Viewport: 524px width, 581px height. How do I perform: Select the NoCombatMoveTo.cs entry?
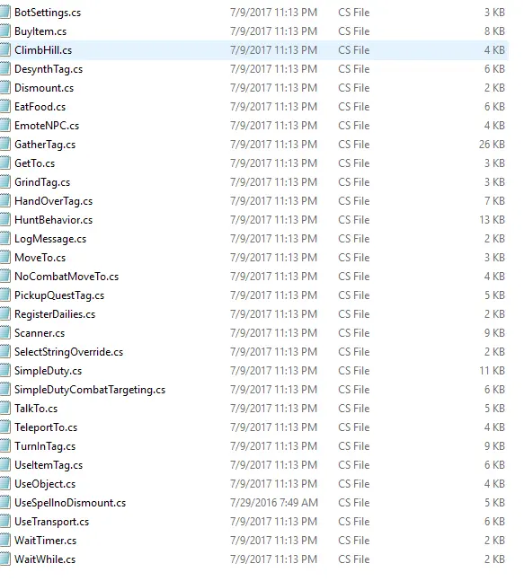[x=67, y=277]
